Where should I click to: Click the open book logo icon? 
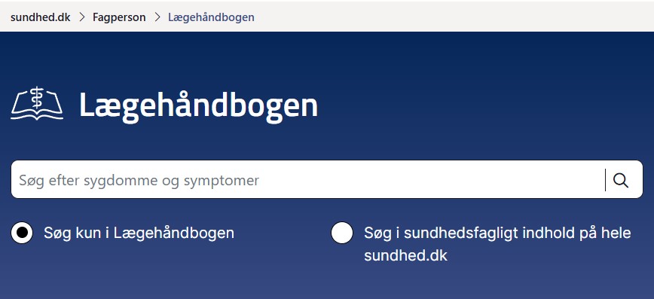point(37,103)
